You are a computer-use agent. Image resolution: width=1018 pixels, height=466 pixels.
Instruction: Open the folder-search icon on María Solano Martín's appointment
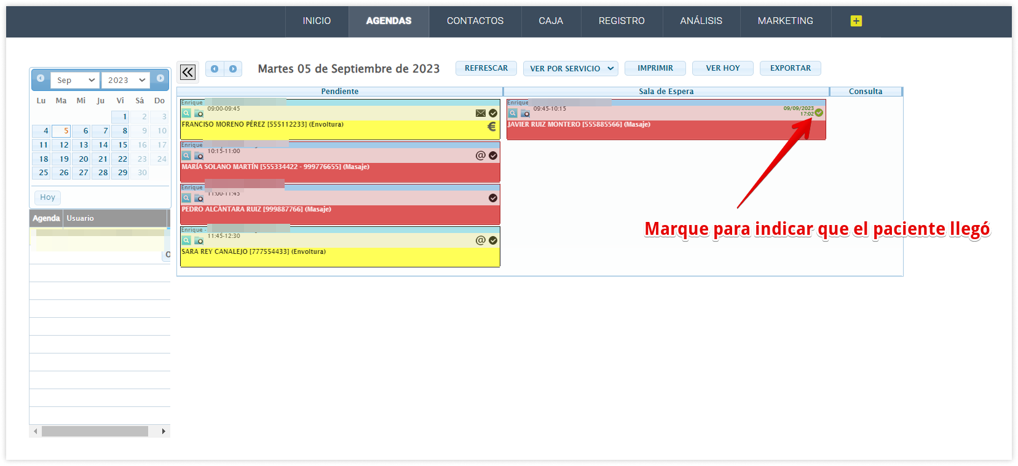click(x=199, y=156)
